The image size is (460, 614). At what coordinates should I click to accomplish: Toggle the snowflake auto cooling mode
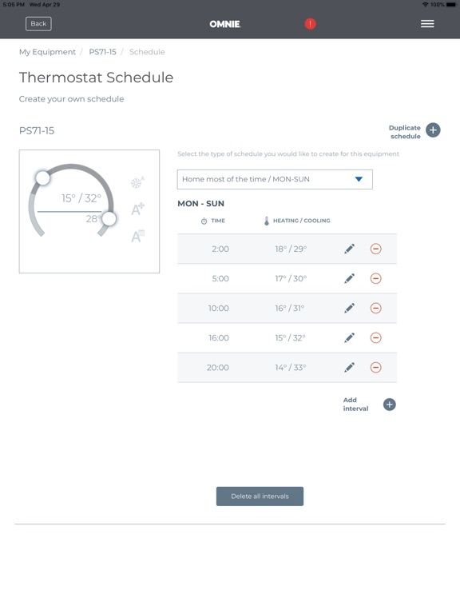coord(137,182)
